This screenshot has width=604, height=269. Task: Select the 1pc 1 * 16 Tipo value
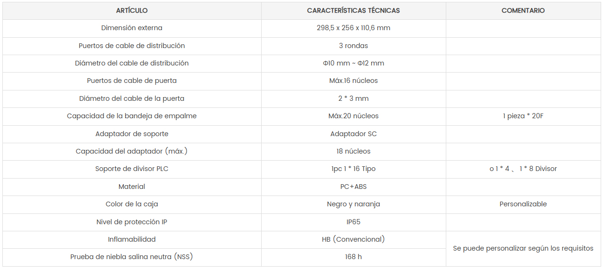pos(353,169)
